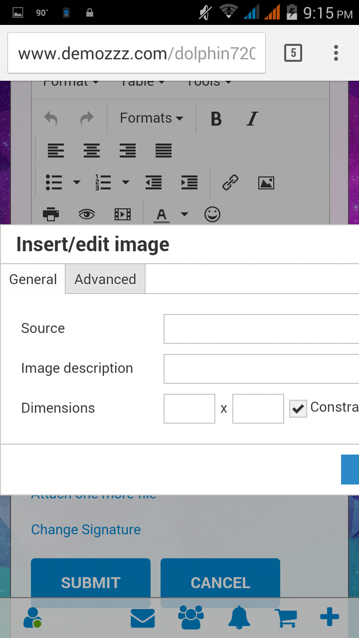The height and width of the screenshot is (638, 359).
Task: Toggle bold formatting
Action: coord(216,119)
